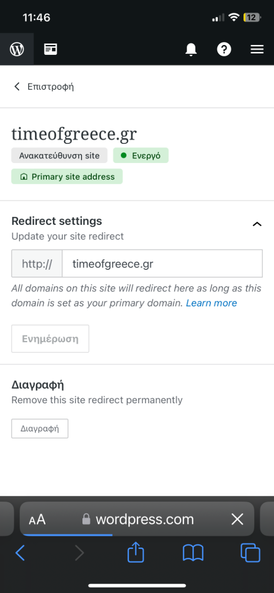The image size is (274, 593).
Task: Open the Safari share sheet icon
Action: point(135,552)
